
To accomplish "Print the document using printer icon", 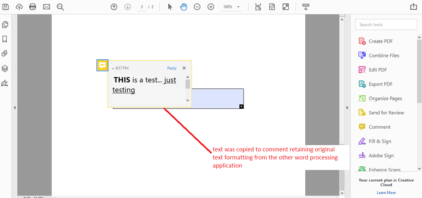I will coord(33,7).
